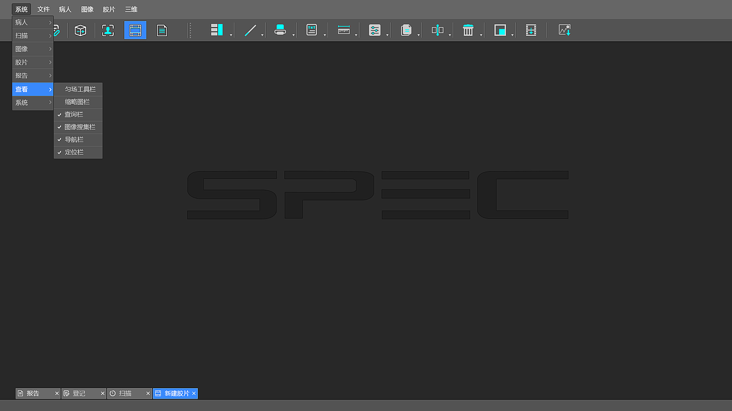Screen dimensions: 732x411
Task: Click the nested square window icon
Action: click(x=500, y=30)
